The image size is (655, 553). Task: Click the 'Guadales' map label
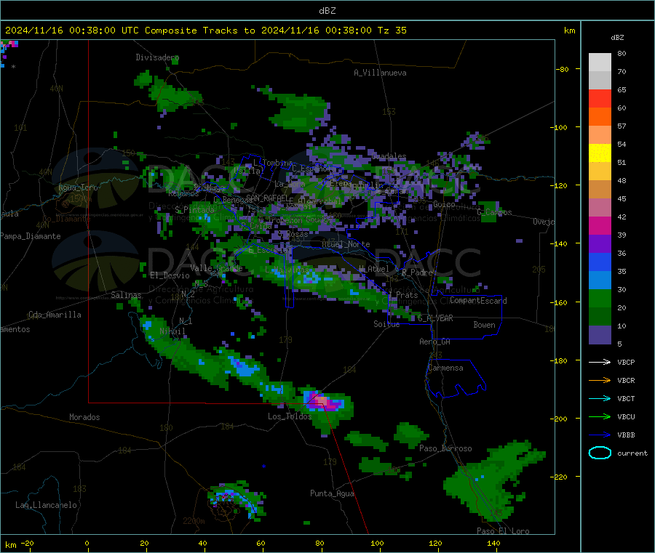pyautogui.click(x=389, y=156)
